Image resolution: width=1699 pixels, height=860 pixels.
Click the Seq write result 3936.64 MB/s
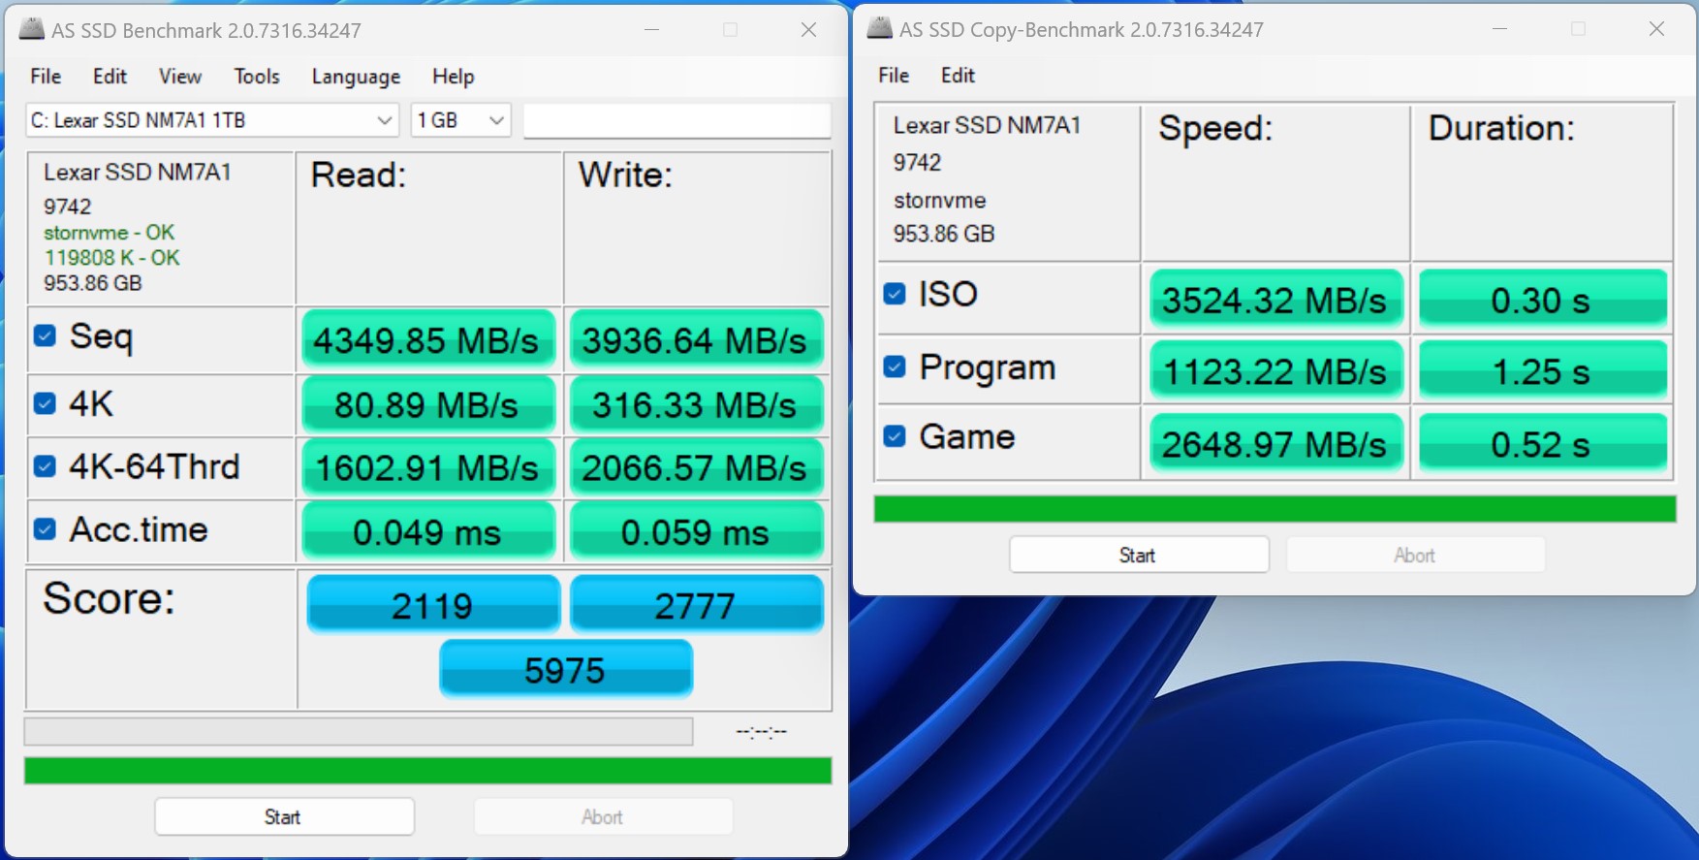point(696,340)
